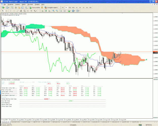Viewport: 158px width, 126px height.
Task: Toggle chart shift icon
Action: pyautogui.click(x=65, y=11)
